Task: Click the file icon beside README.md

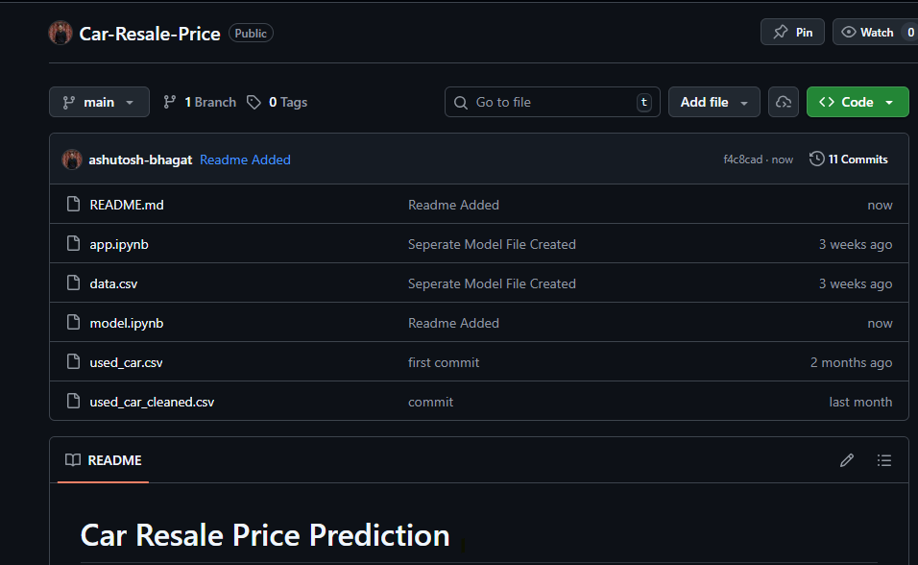Action: click(x=73, y=205)
